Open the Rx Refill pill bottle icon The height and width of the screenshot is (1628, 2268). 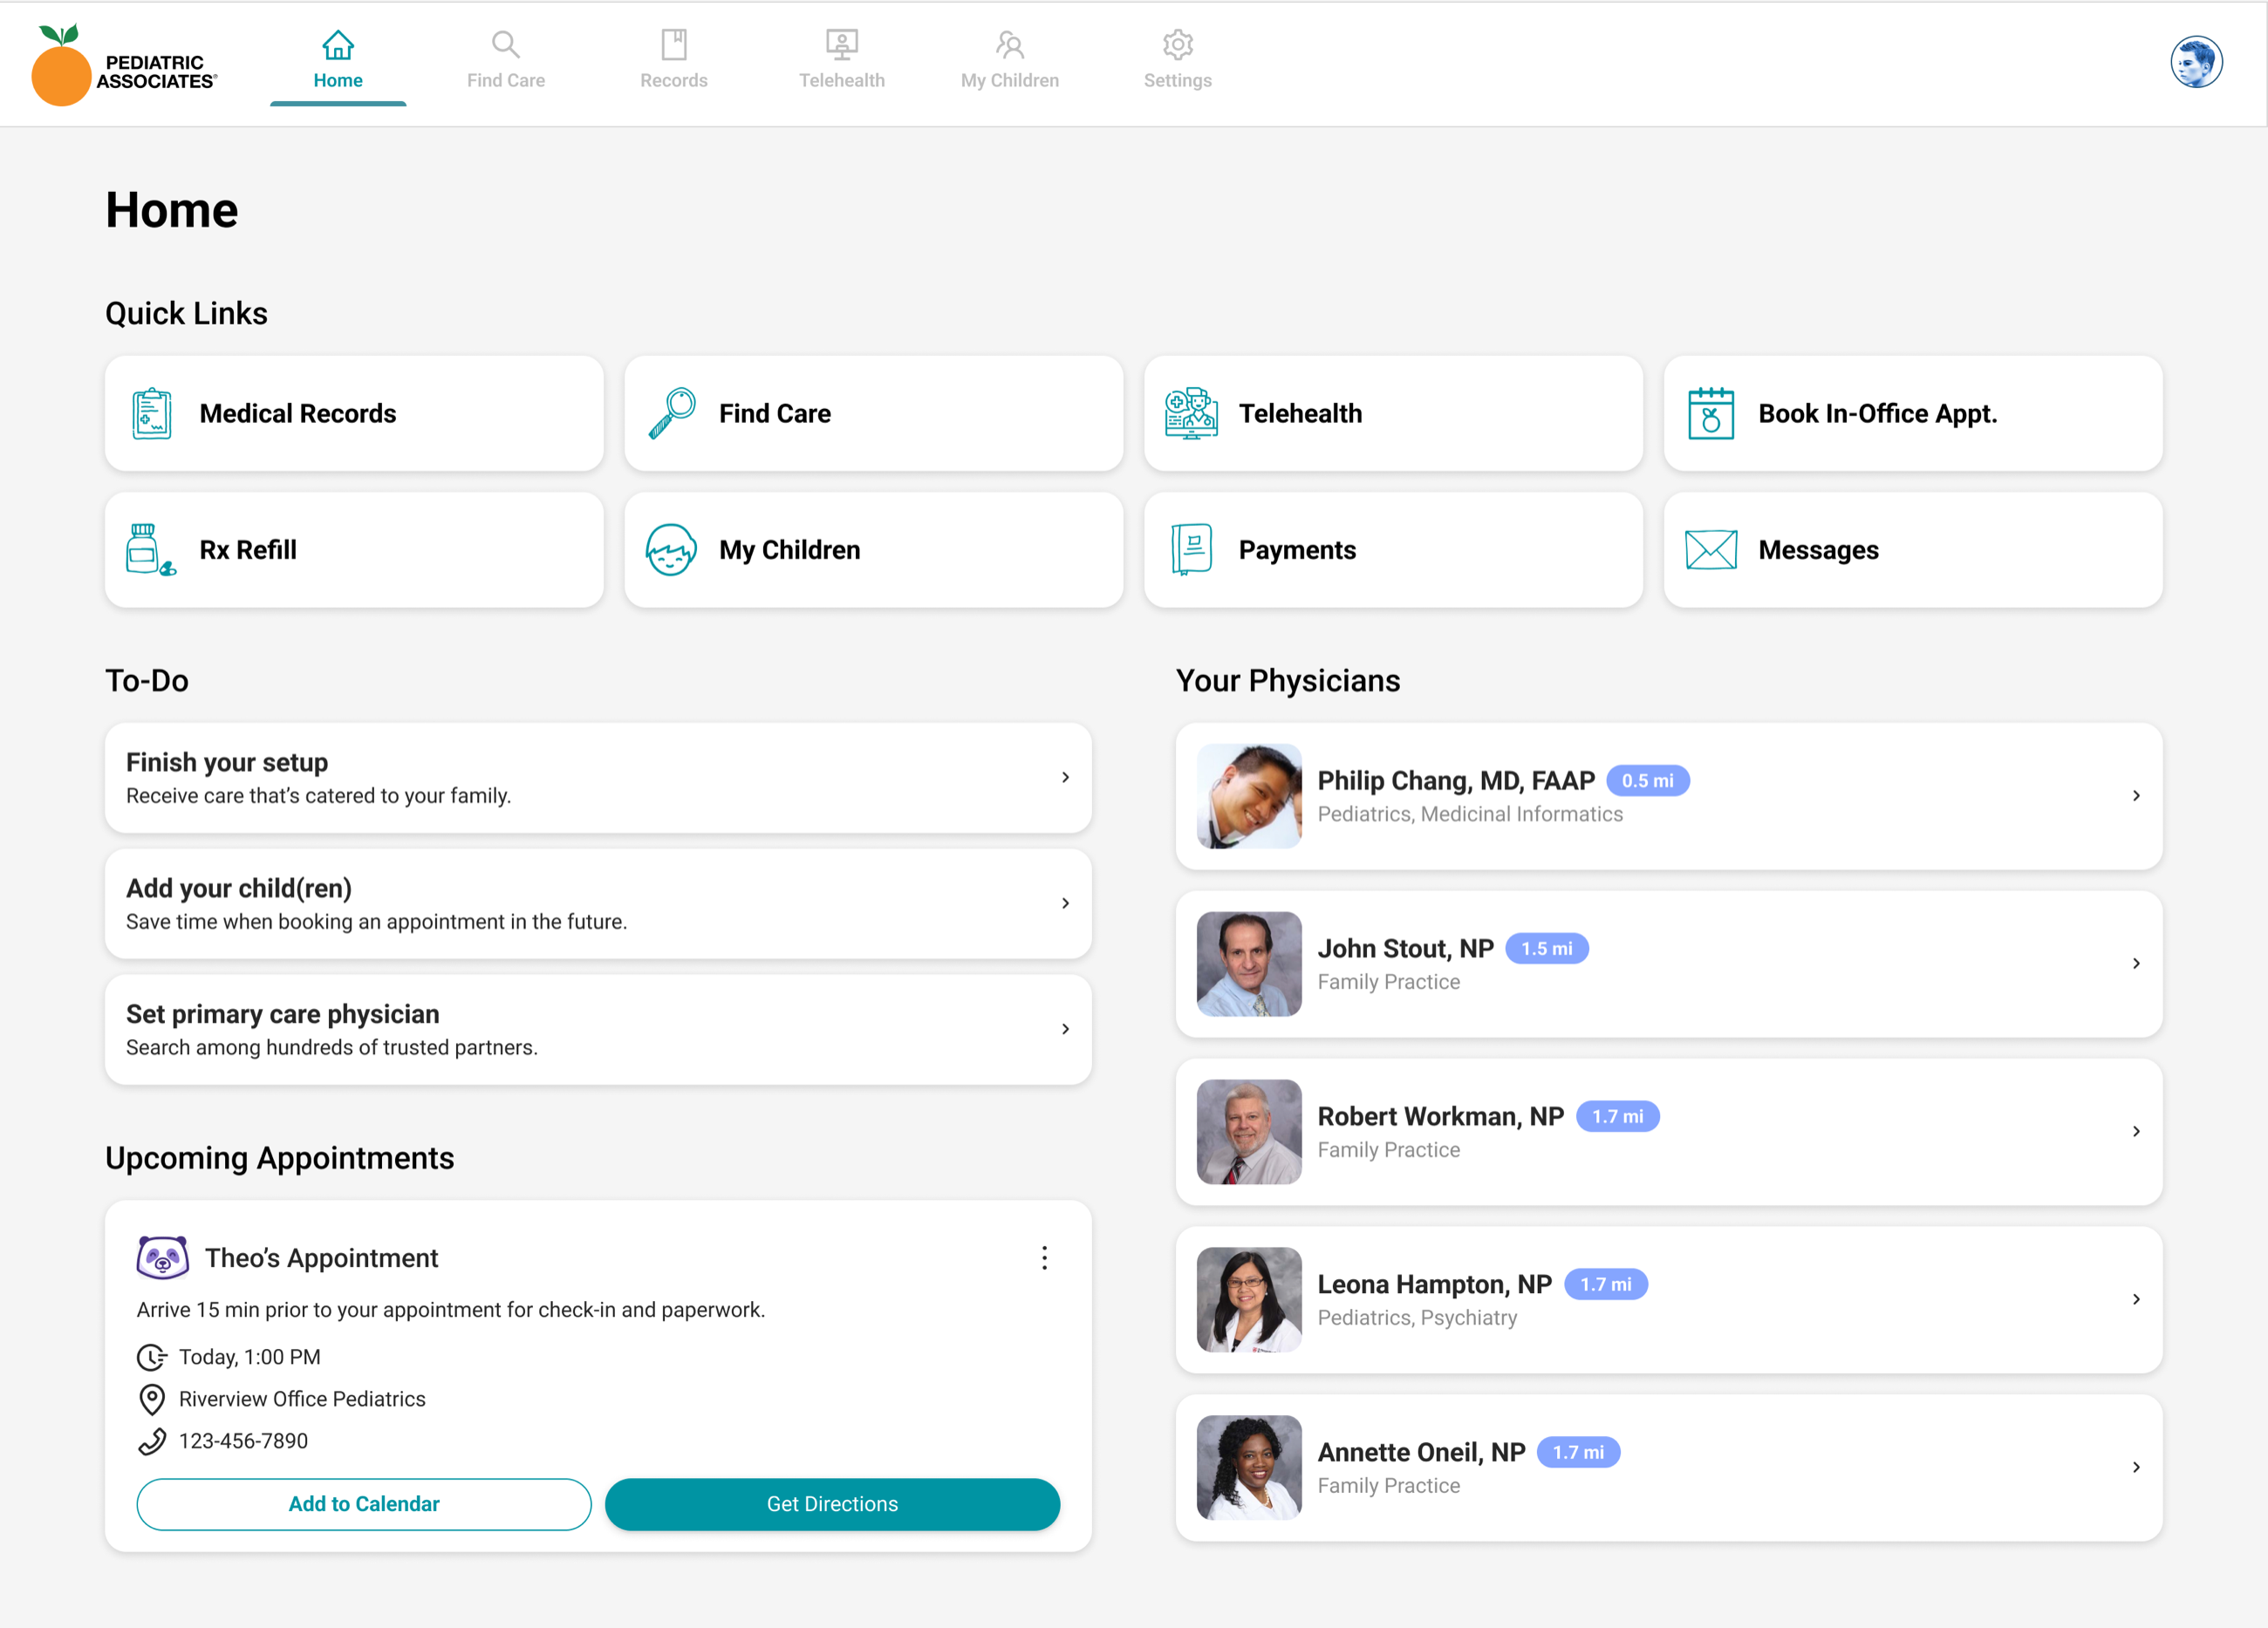click(151, 549)
